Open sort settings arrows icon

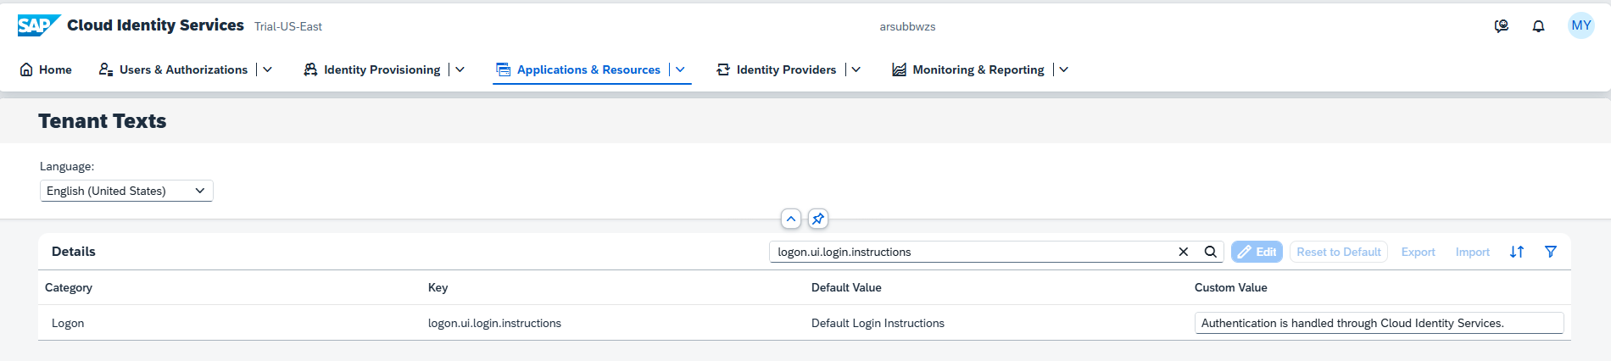pyautogui.click(x=1517, y=252)
